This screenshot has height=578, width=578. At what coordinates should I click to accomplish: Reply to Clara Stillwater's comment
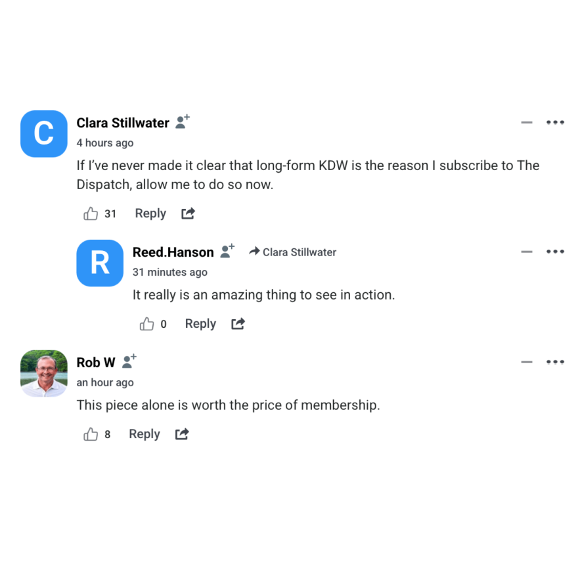[x=150, y=213]
